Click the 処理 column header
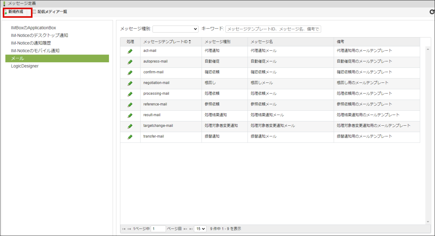Viewport: 435px width, 236px height. (130, 42)
